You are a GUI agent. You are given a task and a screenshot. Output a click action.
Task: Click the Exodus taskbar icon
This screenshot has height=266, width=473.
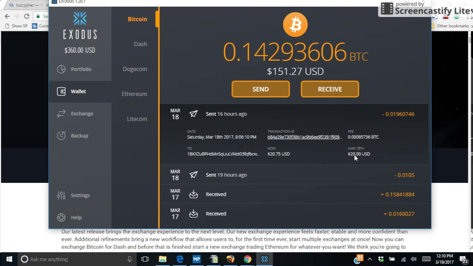coord(265,259)
